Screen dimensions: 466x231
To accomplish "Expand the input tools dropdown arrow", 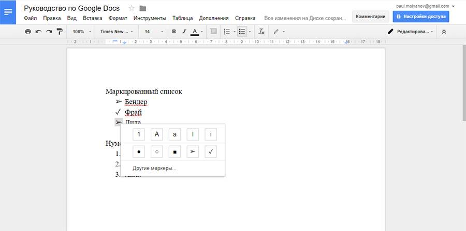I will pyautogui.click(x=284, y=32).
